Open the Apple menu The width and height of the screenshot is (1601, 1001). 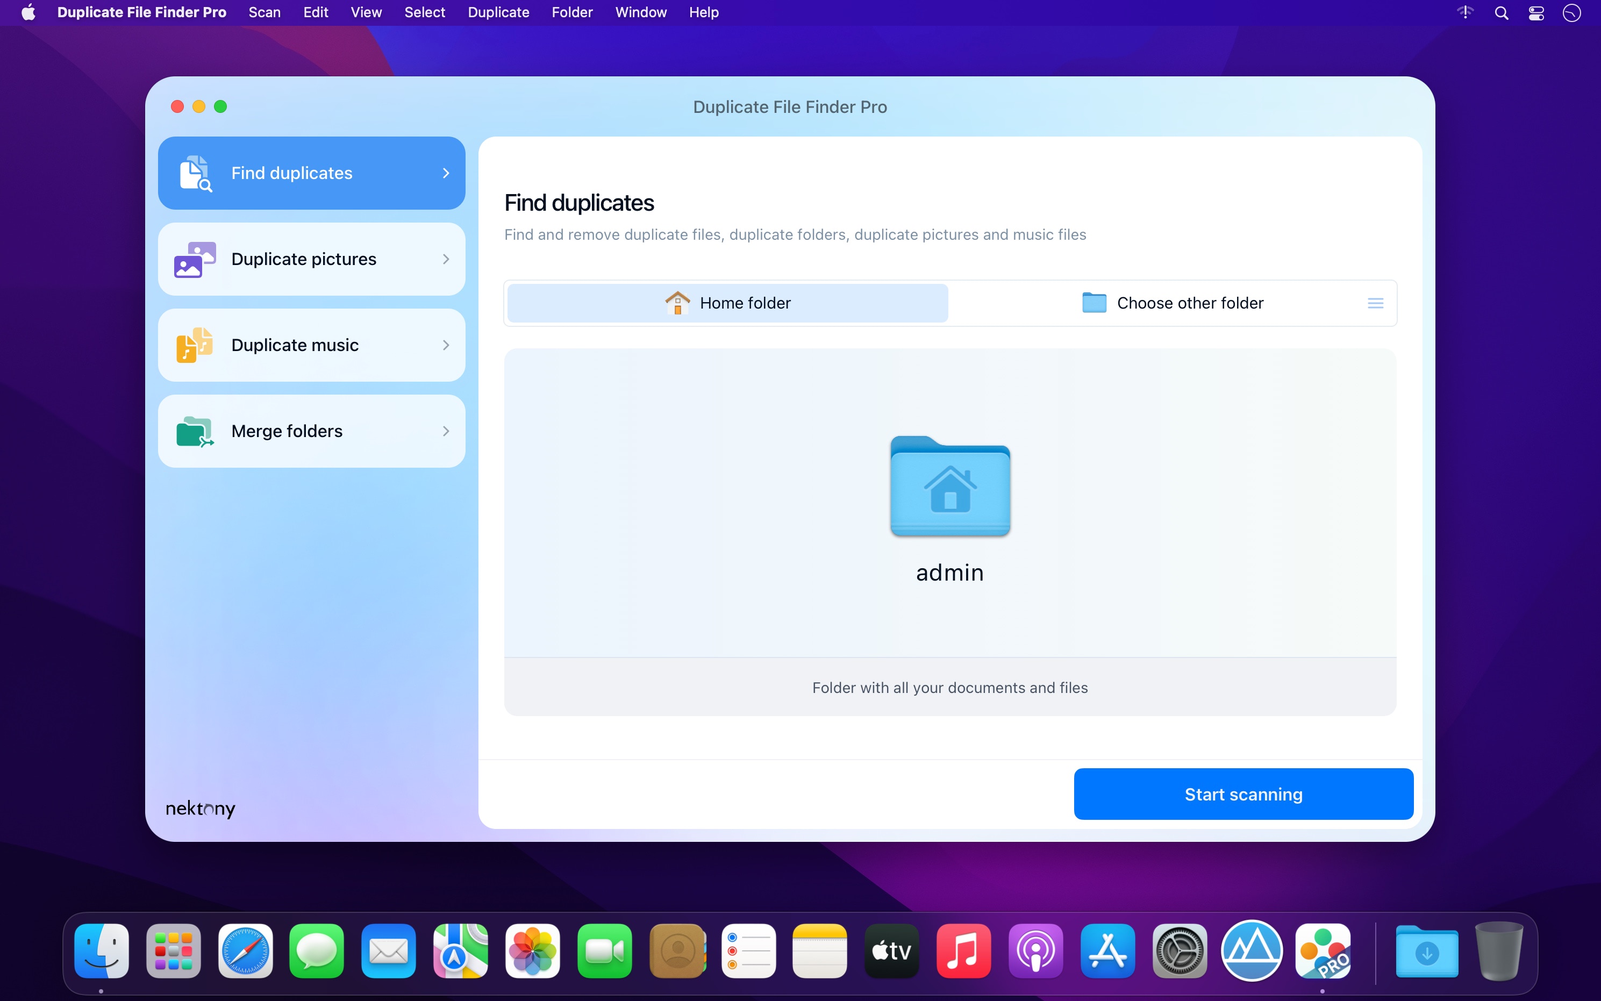point(28,12)
